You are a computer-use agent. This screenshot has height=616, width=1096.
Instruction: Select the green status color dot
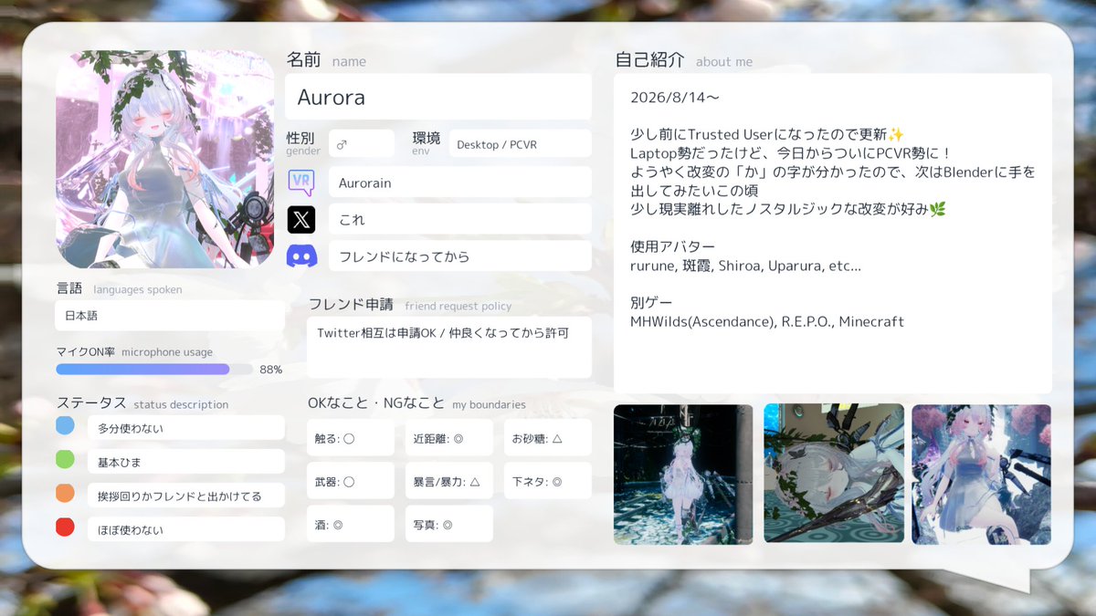pyautogui.click(x=65, y=460)
